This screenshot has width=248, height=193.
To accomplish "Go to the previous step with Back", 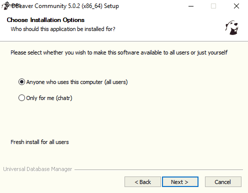I will pos(142,182).
